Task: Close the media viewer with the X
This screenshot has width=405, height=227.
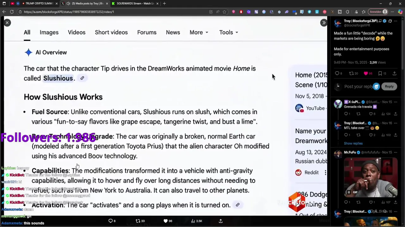Action: click(x=7, y=23)
